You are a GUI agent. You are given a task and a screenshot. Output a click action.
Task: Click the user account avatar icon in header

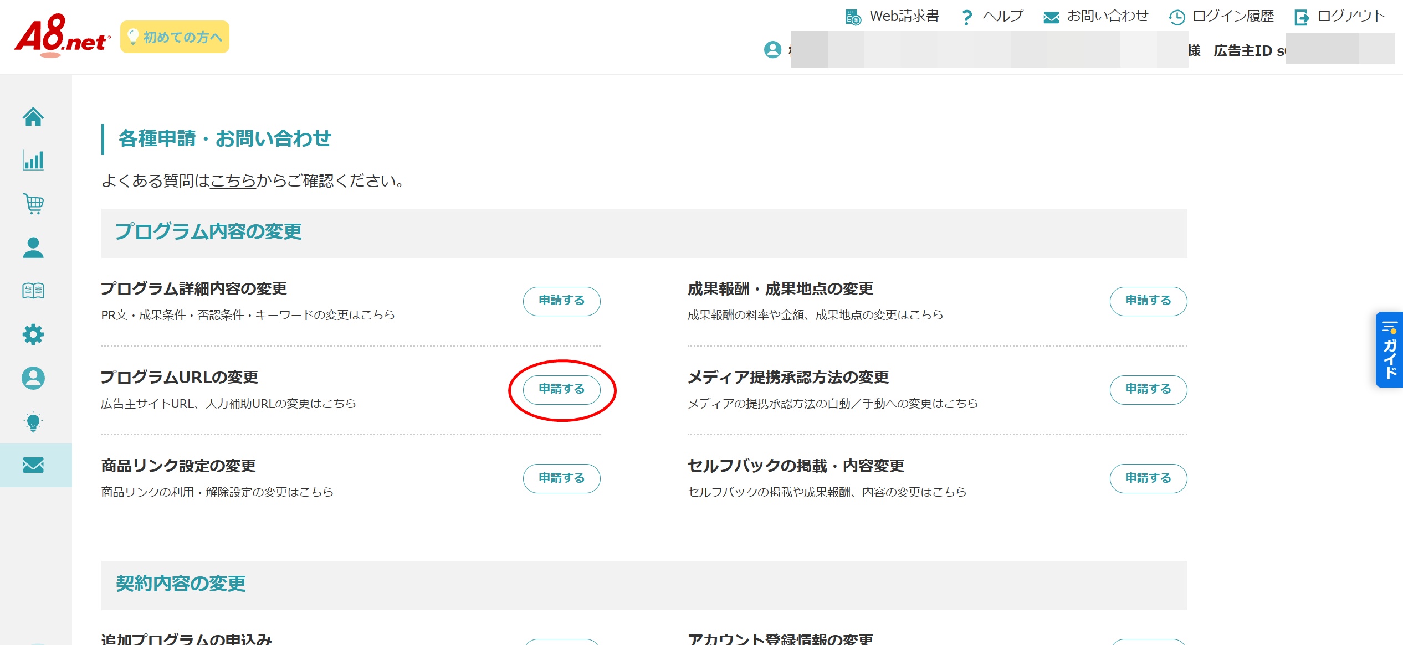click(x=772, y=50)
